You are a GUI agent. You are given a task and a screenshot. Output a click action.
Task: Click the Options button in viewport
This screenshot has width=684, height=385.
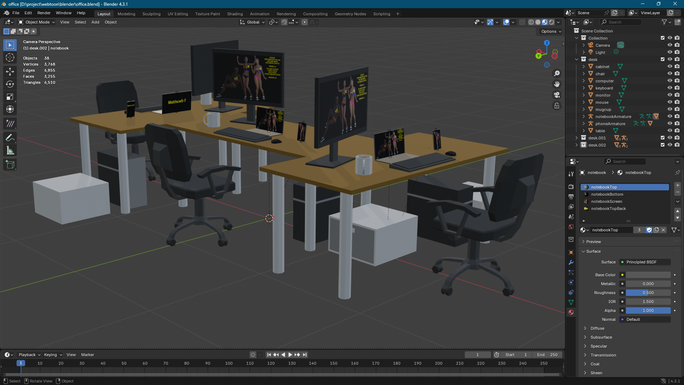pyautogui.click(x=551, y=31)
